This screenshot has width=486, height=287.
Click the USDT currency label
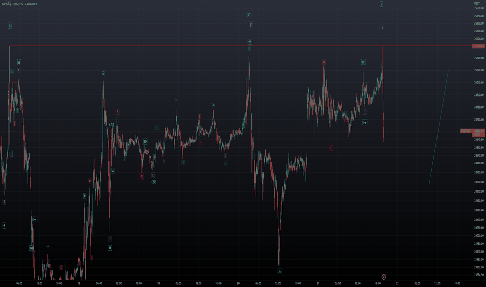[477, 4]
